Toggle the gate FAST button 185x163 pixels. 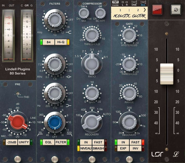pos(135,142)
